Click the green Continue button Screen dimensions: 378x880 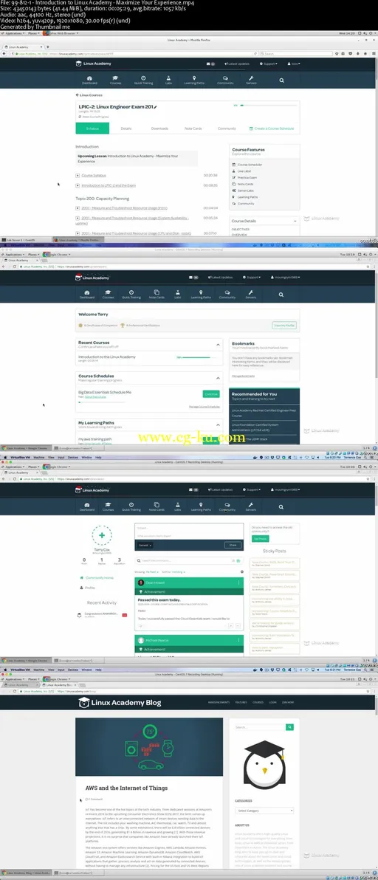click(211, 394)
